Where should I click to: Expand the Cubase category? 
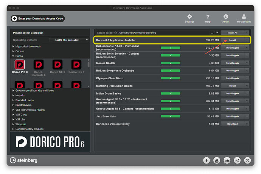(x=13, y=51)
